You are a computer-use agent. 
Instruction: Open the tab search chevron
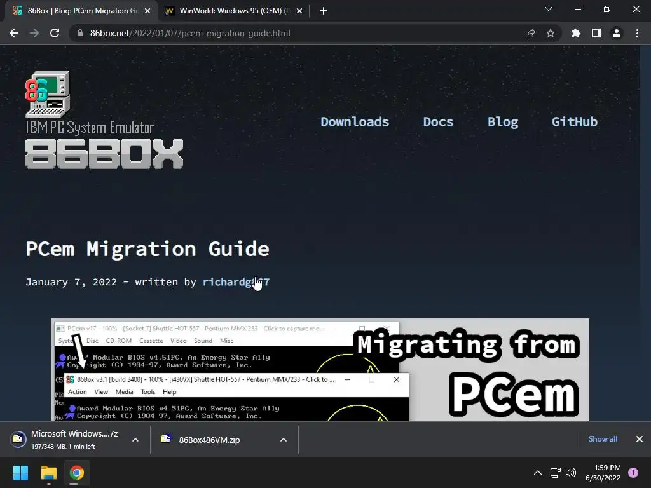(549, 9)
